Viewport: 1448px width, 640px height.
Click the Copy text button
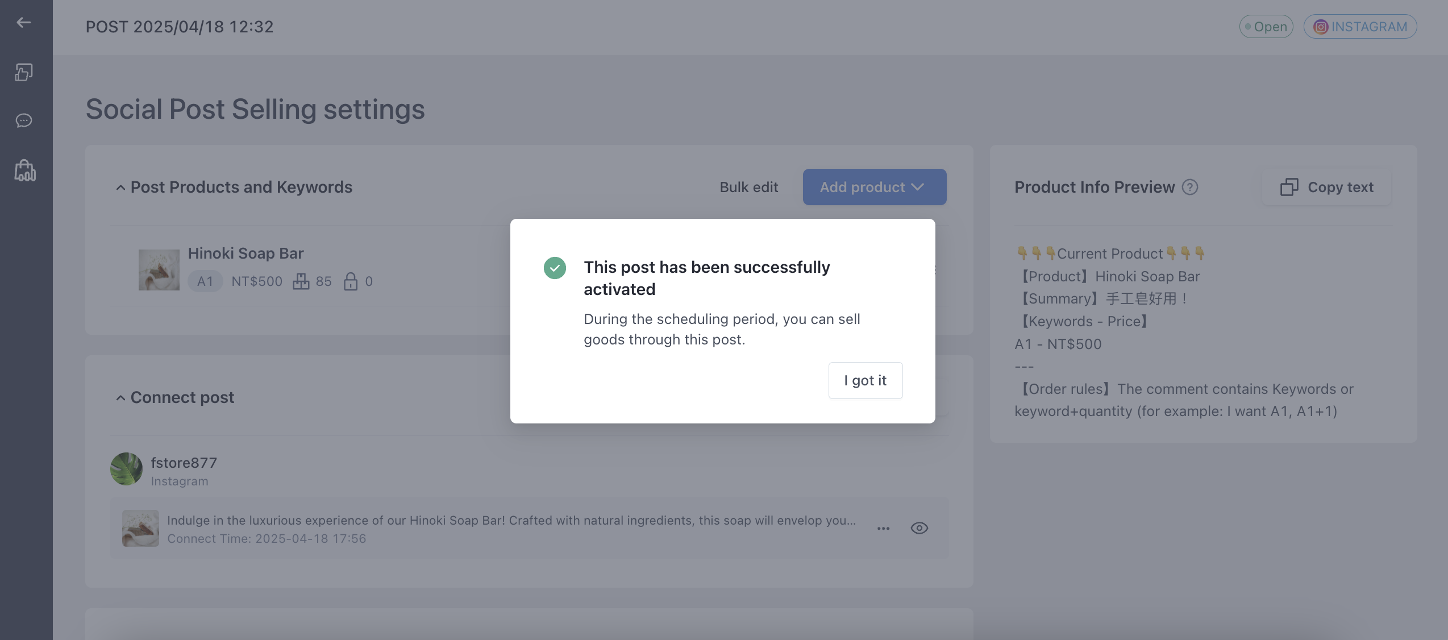click(x=1327, y=187)
